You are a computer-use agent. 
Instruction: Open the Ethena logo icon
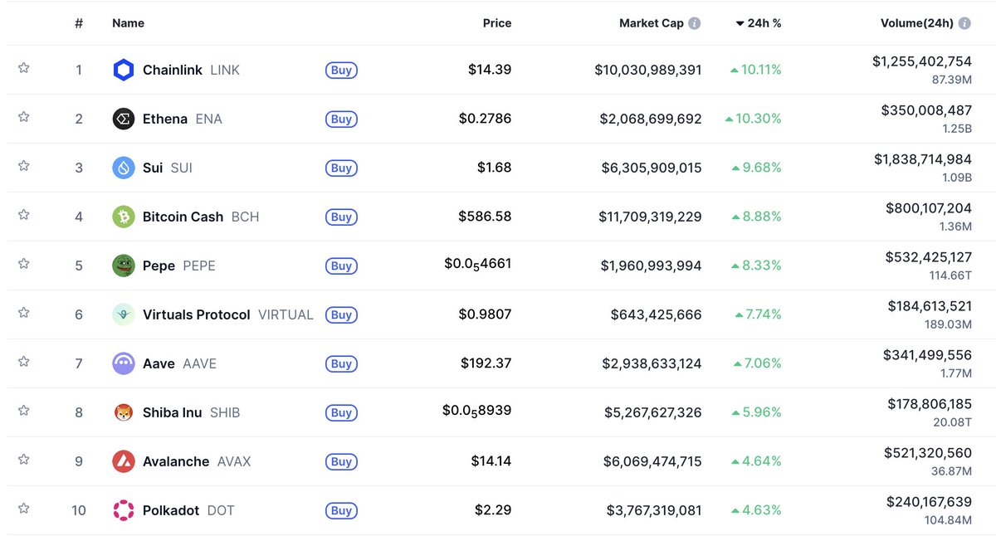point(123,119)
